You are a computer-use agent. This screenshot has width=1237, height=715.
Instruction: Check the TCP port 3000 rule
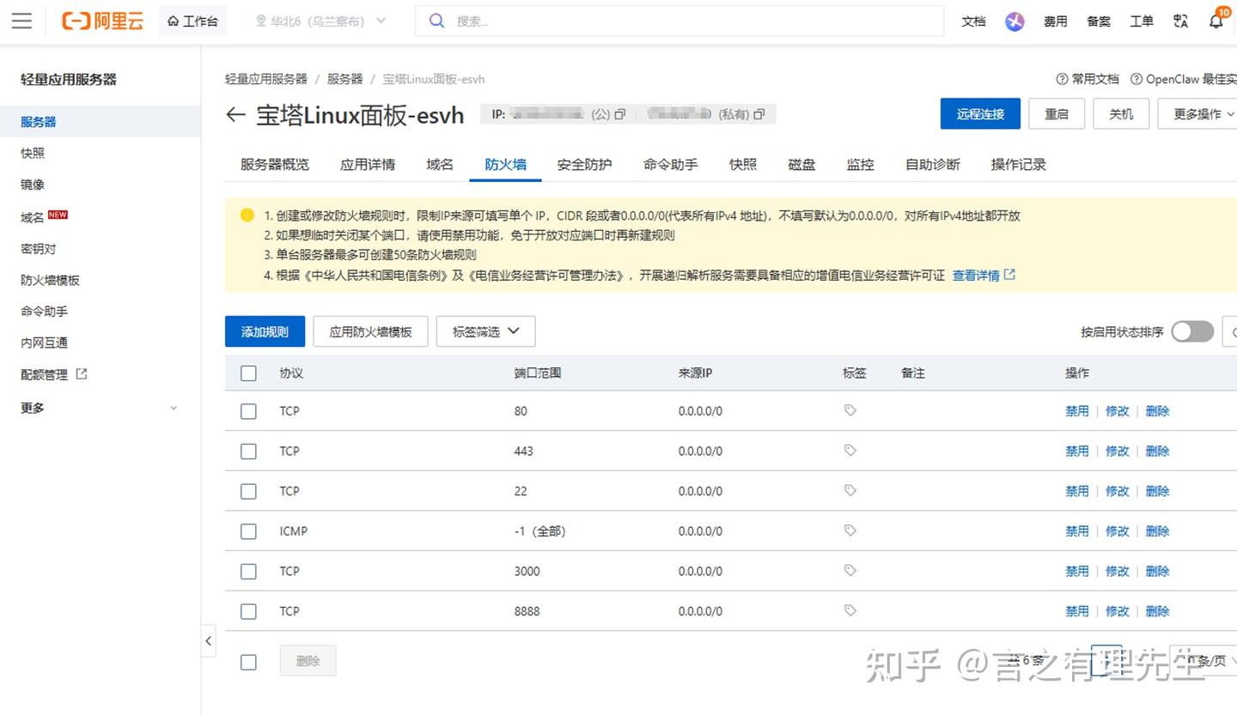[248, 571]
